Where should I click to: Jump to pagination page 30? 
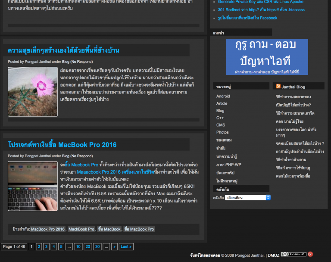pyautogui.click(x=97, y=246)
